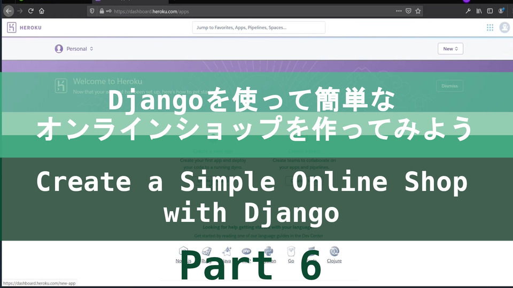513x288 pixels.
Task: Open the user avatar account menu
Action: pyautogui.click(x=504, y=27)
